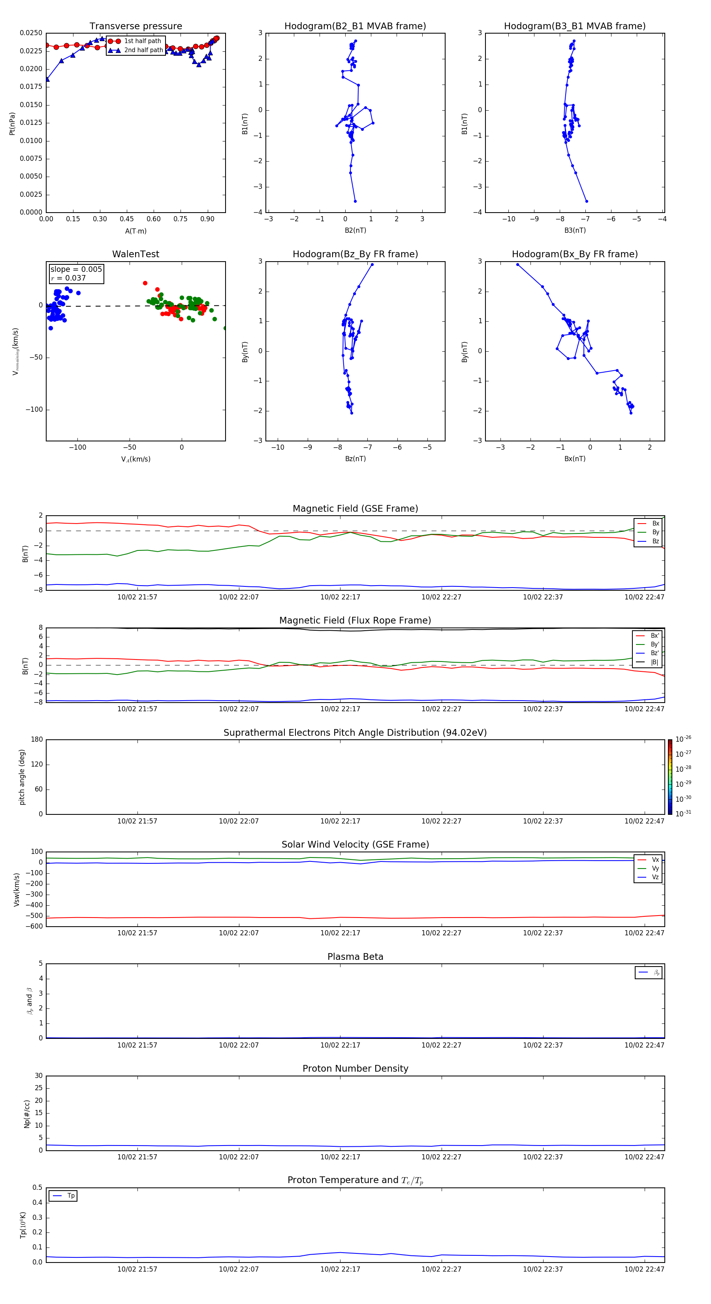Click the 'Plasma Beta' plot title

pos(355,957)
